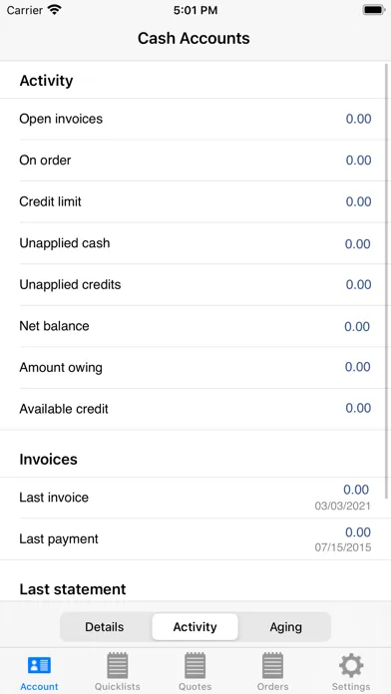Select the Open invoices row
The image size is (391, 694).
[195, 119]
